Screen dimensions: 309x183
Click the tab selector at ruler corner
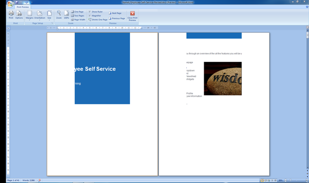coord(8,28)
